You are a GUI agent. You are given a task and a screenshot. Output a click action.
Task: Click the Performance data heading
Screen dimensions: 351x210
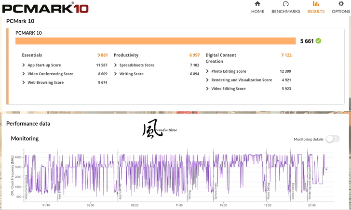(x=28, y=123)
